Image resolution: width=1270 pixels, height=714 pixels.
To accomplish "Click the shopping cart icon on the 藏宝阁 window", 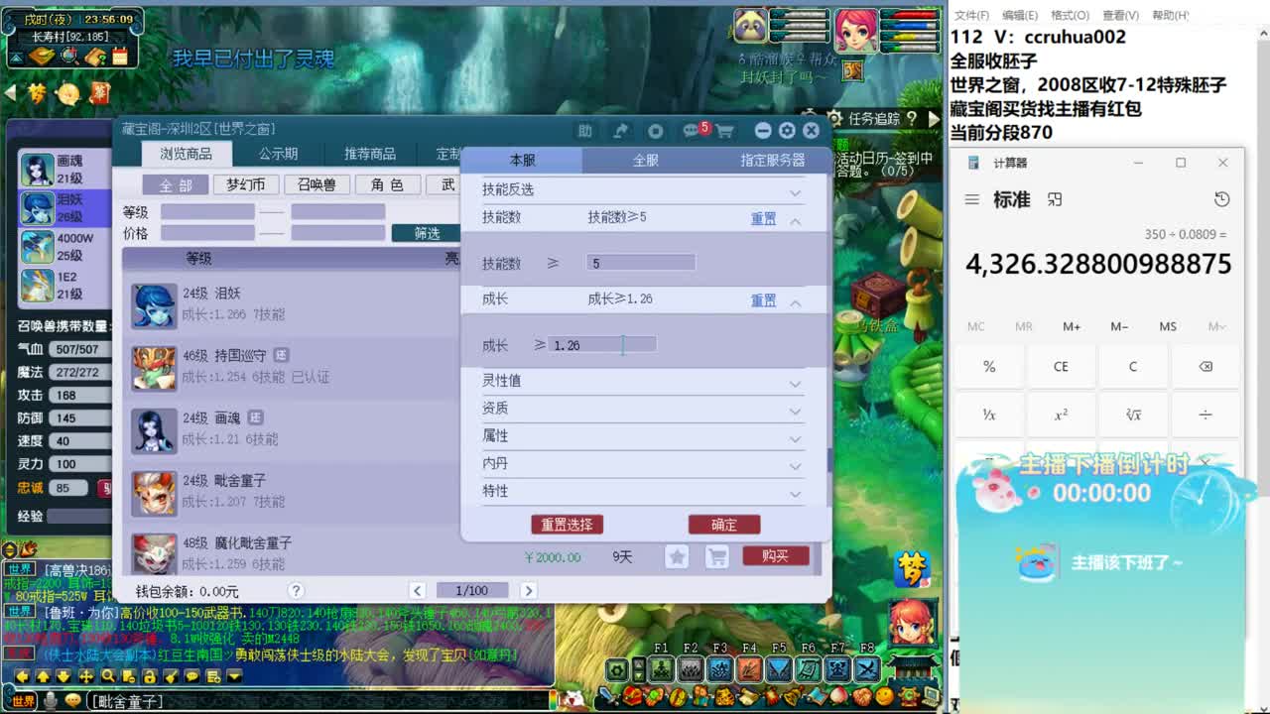I will coord(725,130).
